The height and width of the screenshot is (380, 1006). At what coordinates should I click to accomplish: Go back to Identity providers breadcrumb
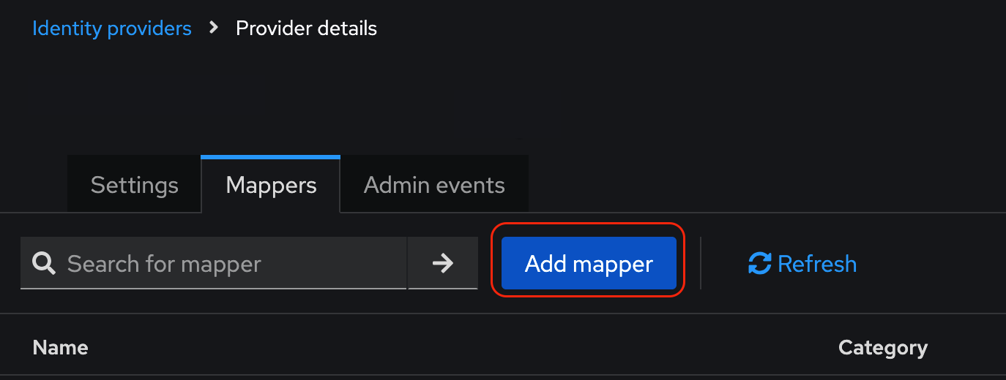pos(112,28)
